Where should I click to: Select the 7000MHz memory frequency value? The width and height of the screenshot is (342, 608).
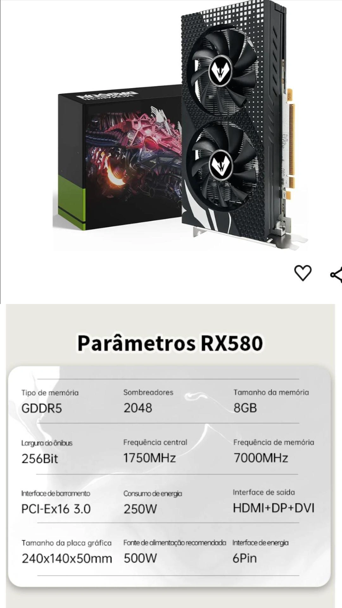point(261,458)
